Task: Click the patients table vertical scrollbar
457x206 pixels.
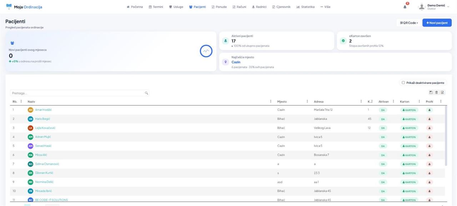Action: [x=446, y=135]
